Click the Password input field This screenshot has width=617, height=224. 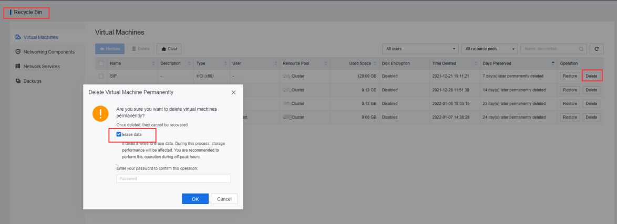click(x=173, y=179)
